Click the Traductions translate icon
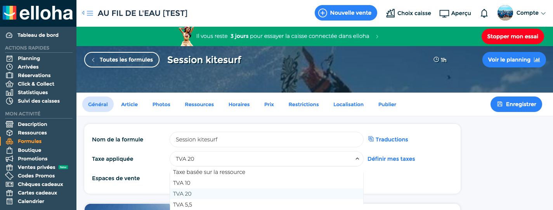Viewport: 553px width, 210px height. pos(371,139)
